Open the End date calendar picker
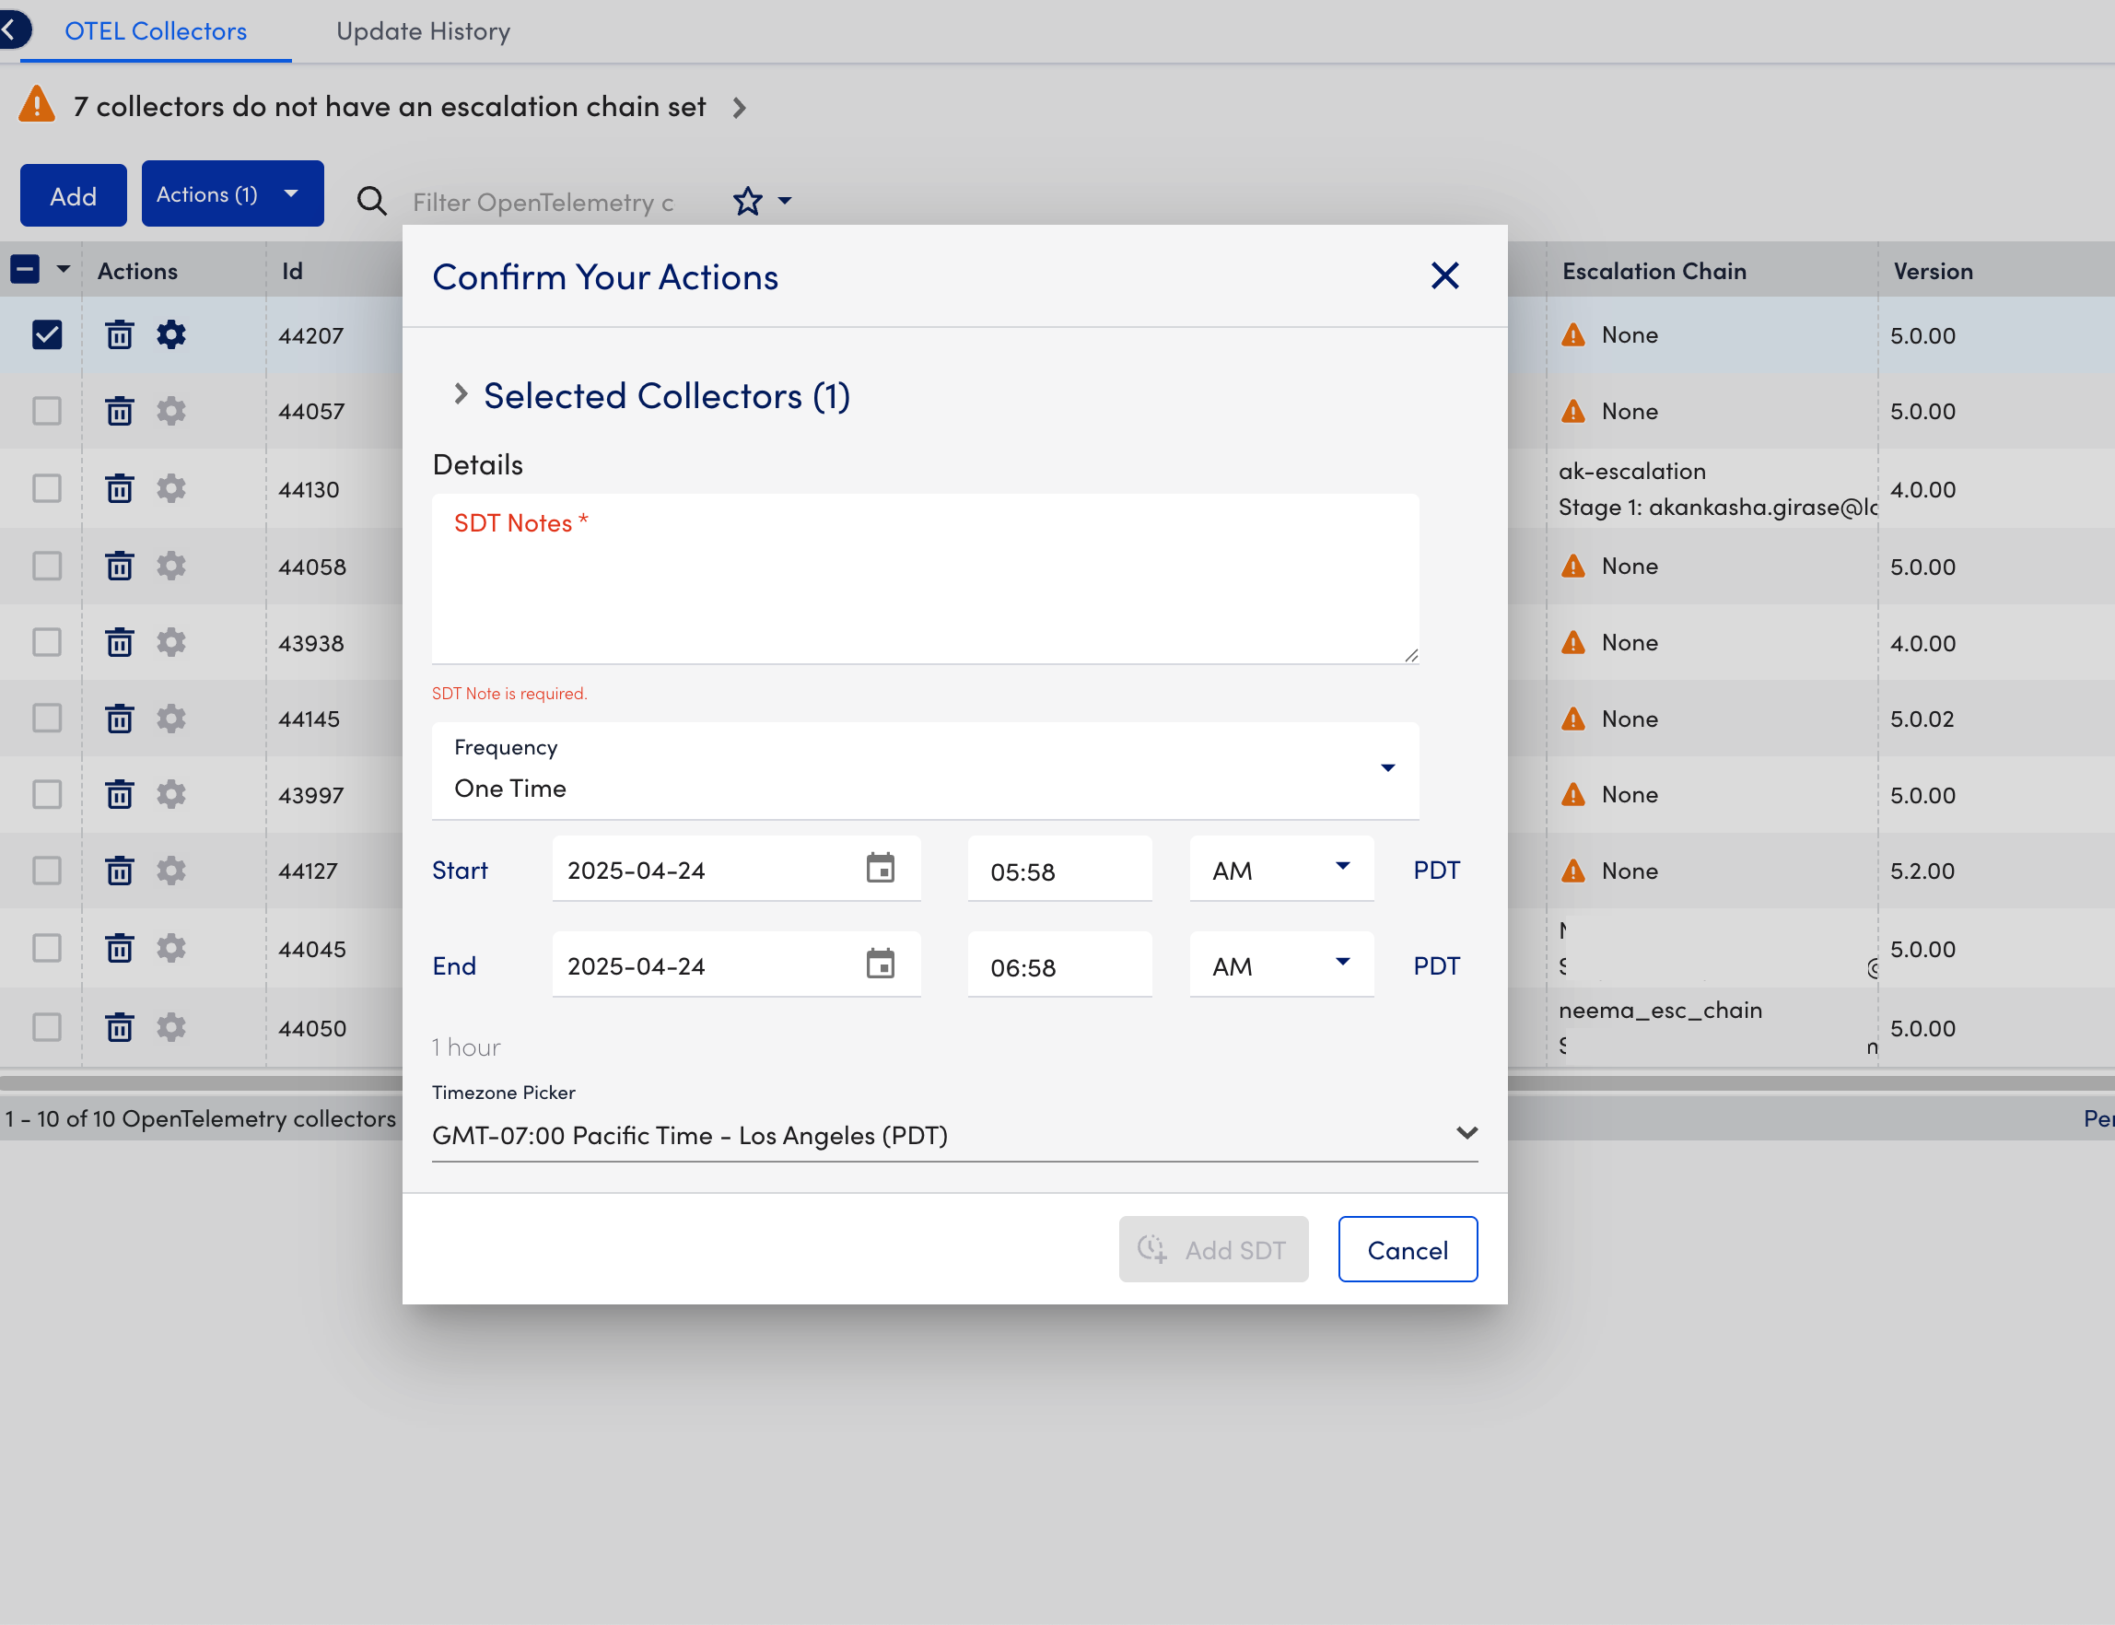Viewport: 2115px width, 1625px height. click(880, 964)
